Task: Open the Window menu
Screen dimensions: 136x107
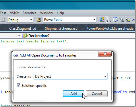Action: pyautogui.click(x=46, y=13)
